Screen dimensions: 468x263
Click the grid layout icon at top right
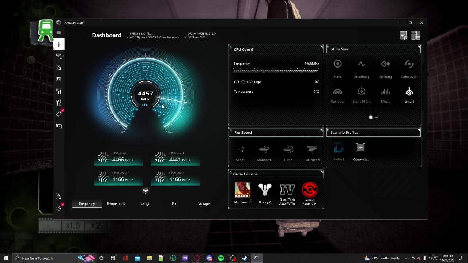point(416,35)
